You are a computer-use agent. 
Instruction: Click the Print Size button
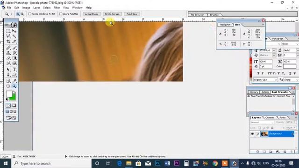coord(132,14)
